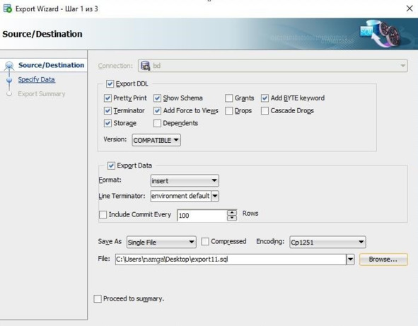This screenshot has height=326, width=418.
Task: Expand the Encoding Cp1251 dropdown
Action: click(x=327, y=242)
